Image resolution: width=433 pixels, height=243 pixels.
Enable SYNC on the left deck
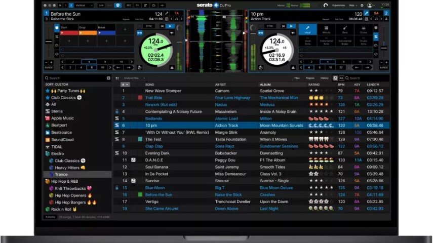(149, 26)
